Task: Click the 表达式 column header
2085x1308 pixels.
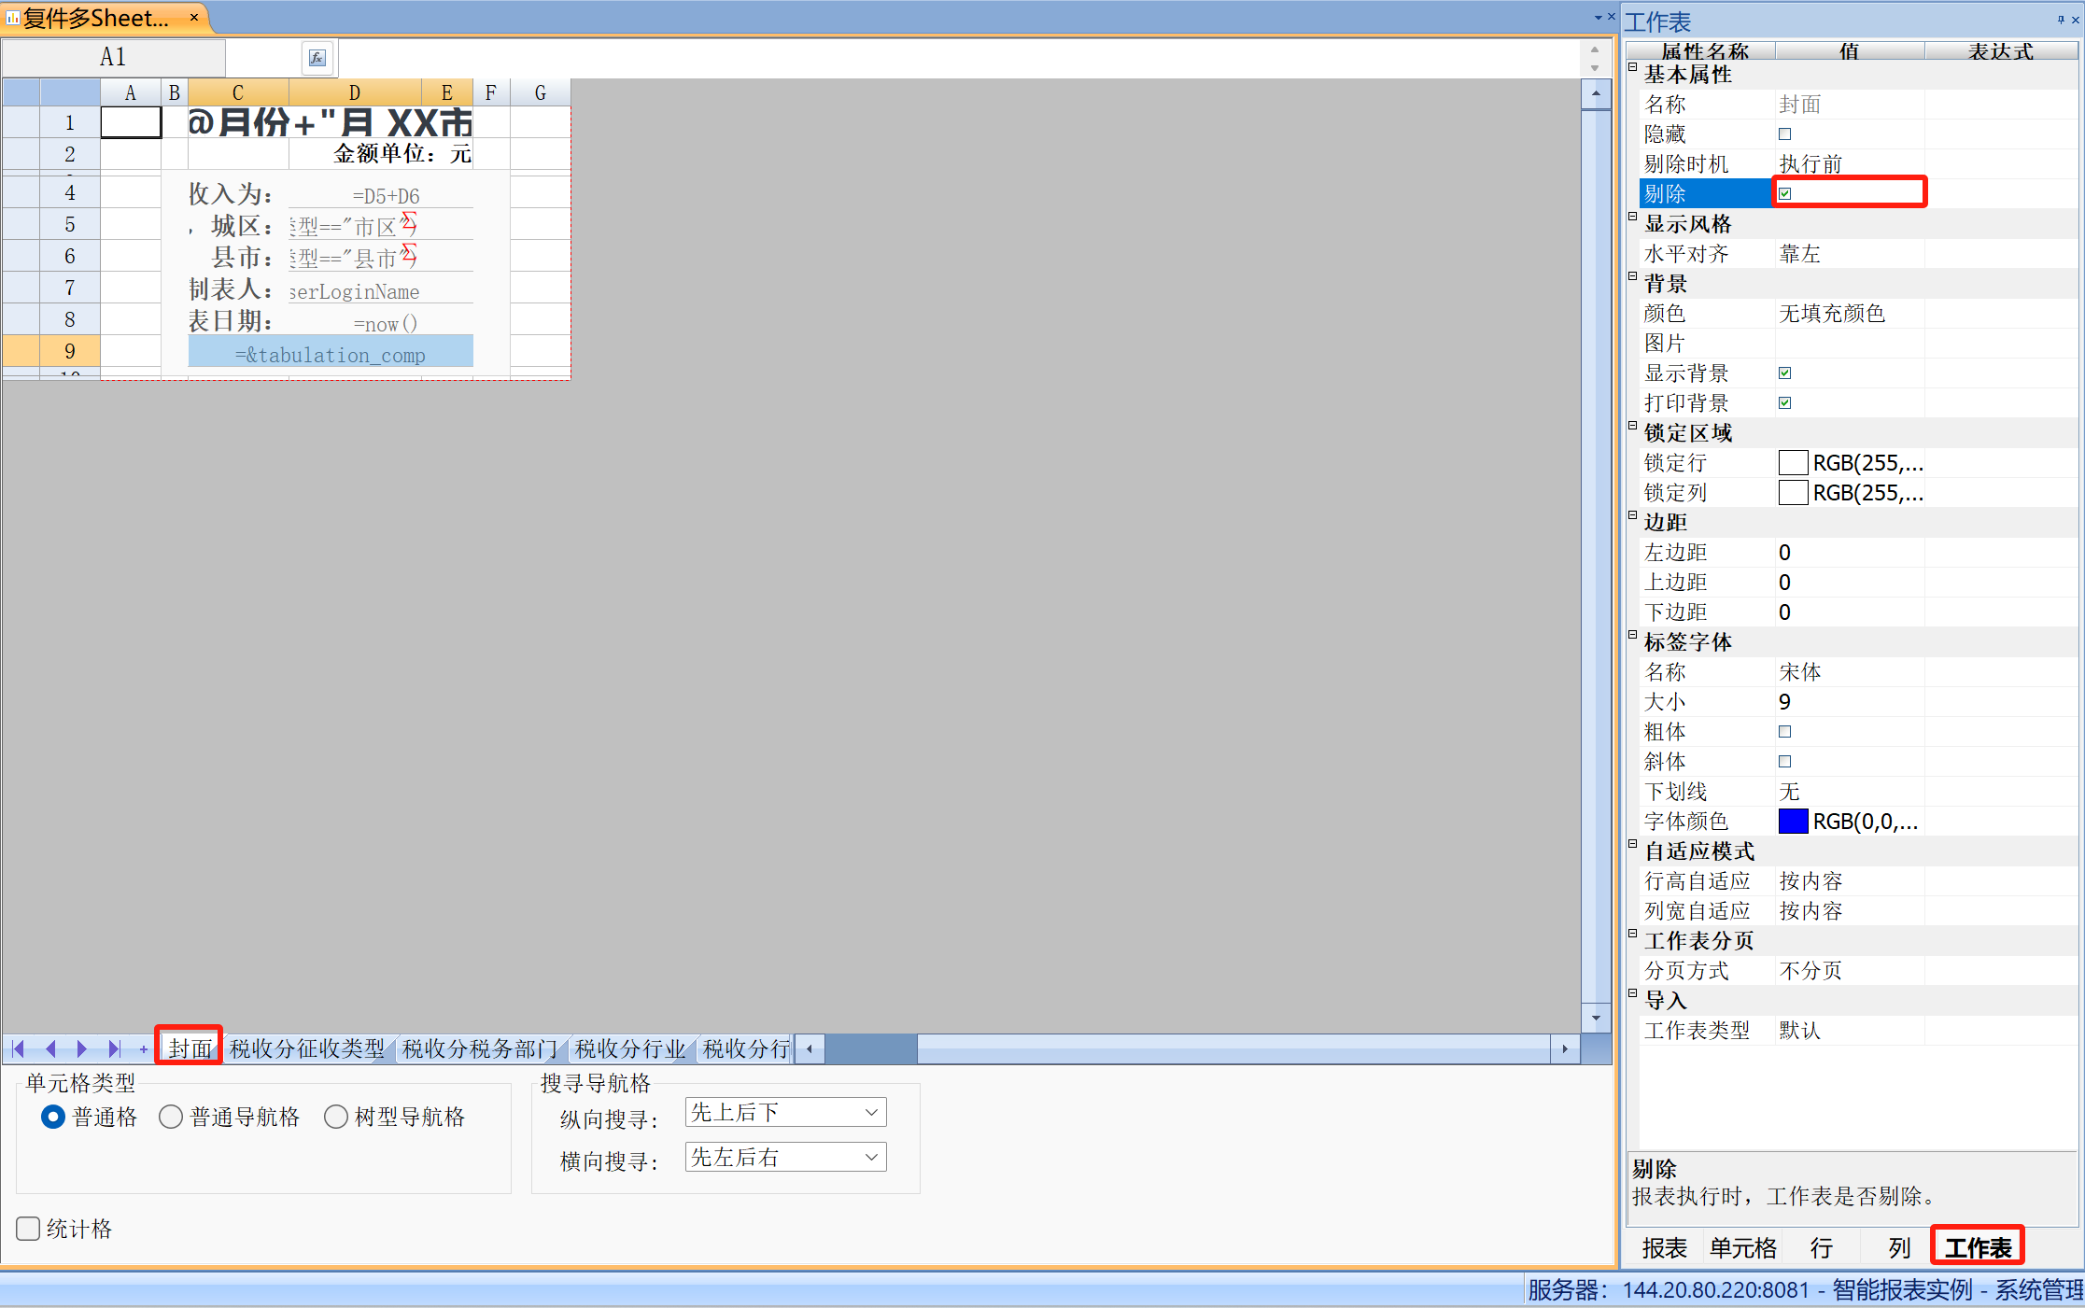Action: (x=2000, y=51)
